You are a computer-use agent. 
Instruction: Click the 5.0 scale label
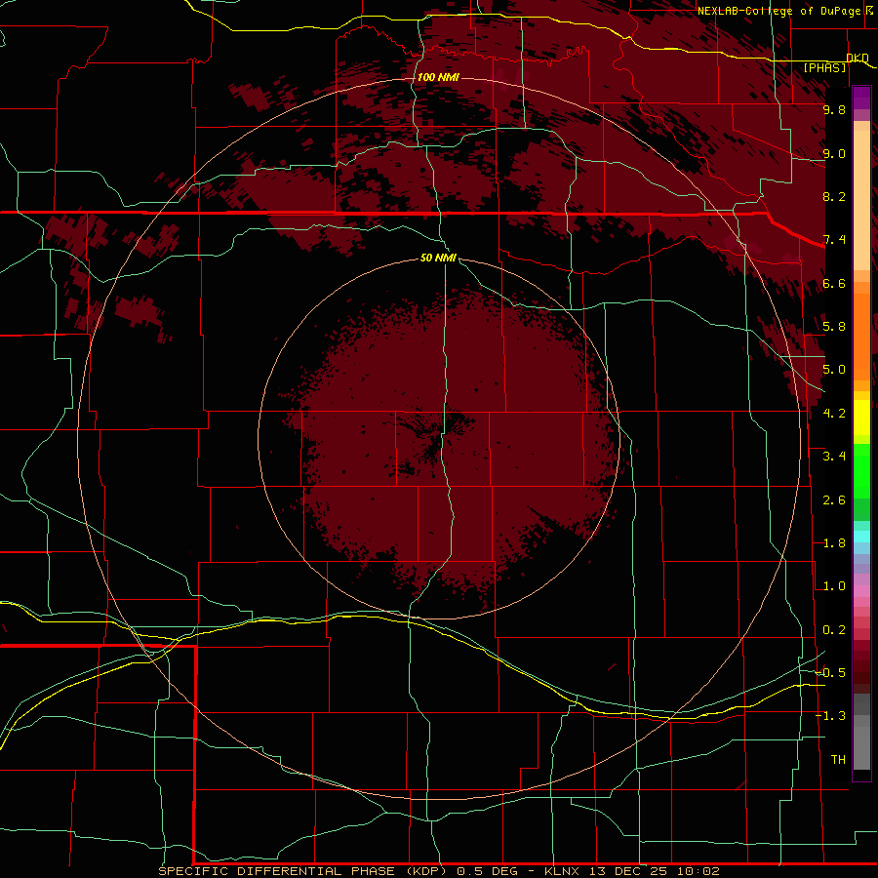834,370
